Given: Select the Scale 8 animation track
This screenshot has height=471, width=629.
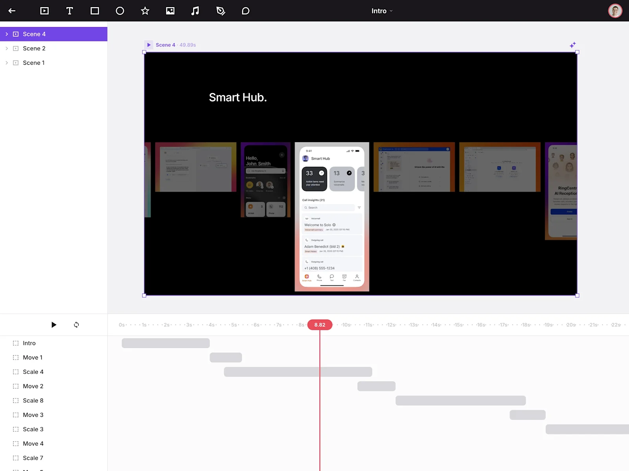Looking at the screenshot, I should click(x=53, y=400).
